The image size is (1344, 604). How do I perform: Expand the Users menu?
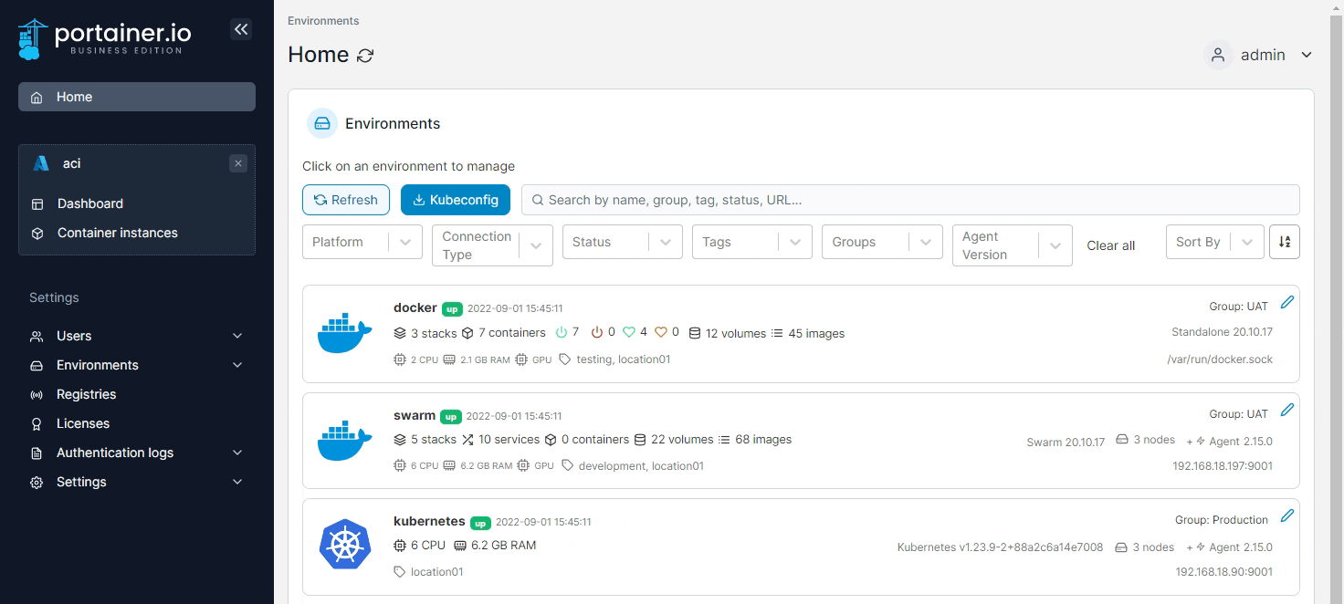(x=137, y=336)
